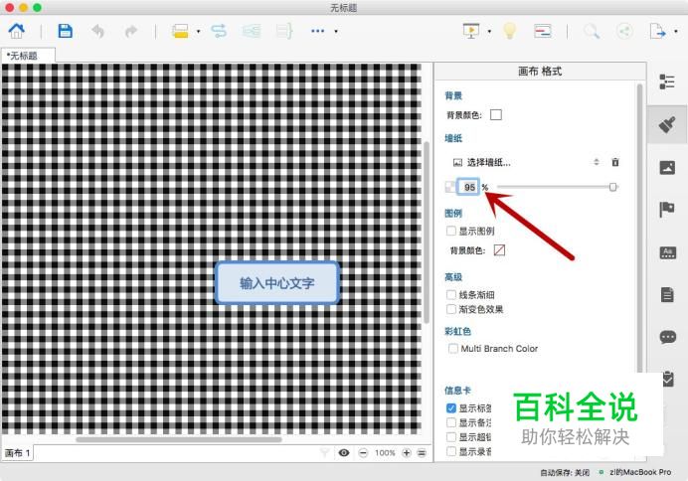The height and width of the screenshot is (481, 688).
Task: Undo the last action
Action: click(x=97, y=31)
